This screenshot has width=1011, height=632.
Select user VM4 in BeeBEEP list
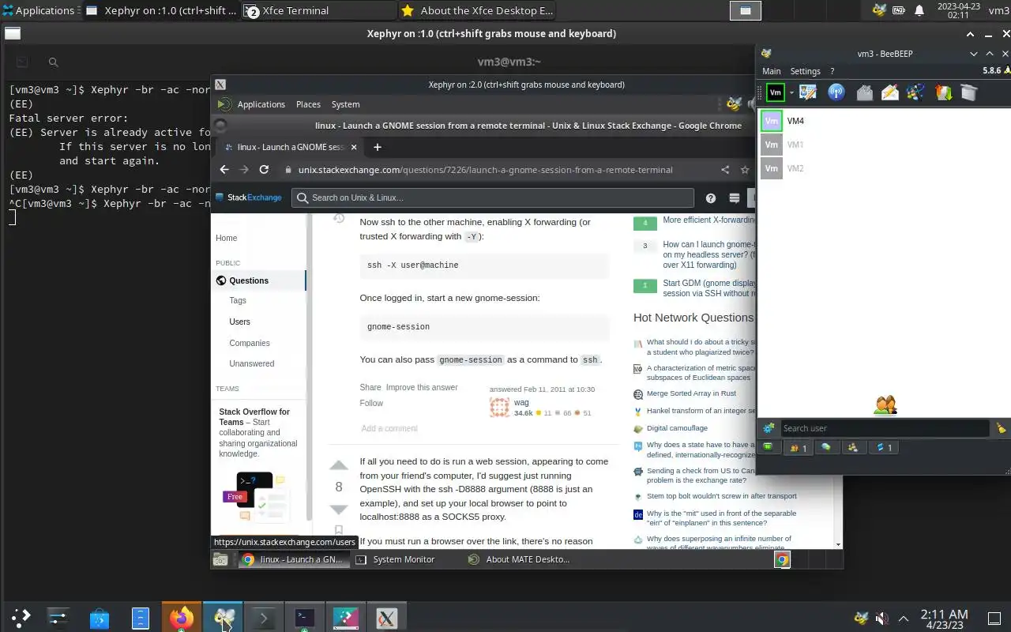883,121
